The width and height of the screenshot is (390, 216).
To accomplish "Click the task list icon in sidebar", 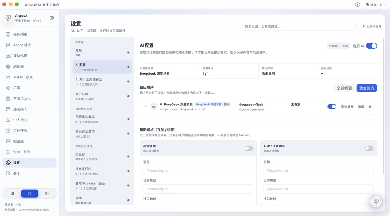I will (x=8, y=34).
